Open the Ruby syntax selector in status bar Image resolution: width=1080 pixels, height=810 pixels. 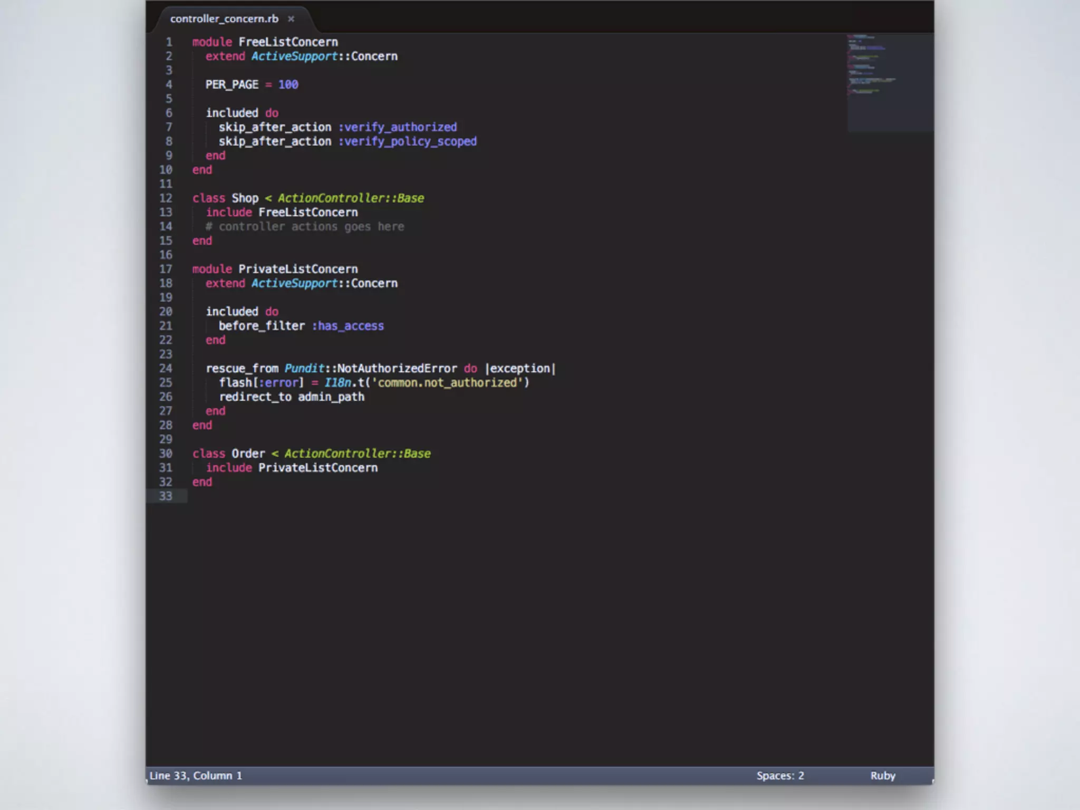pos(882,775)
